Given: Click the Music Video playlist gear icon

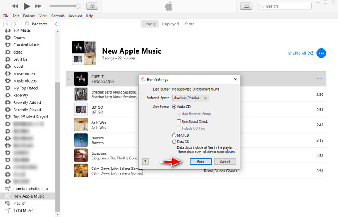Looking at the screenshot, I should coord(8,74).
